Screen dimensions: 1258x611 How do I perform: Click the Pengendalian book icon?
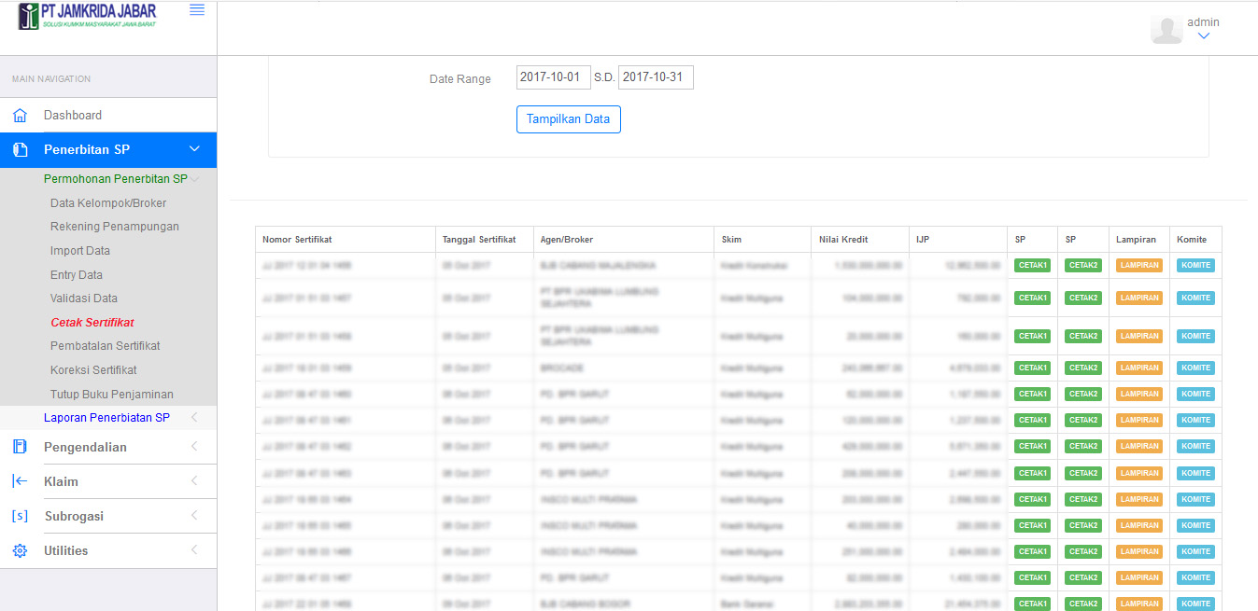pos(20,447)
